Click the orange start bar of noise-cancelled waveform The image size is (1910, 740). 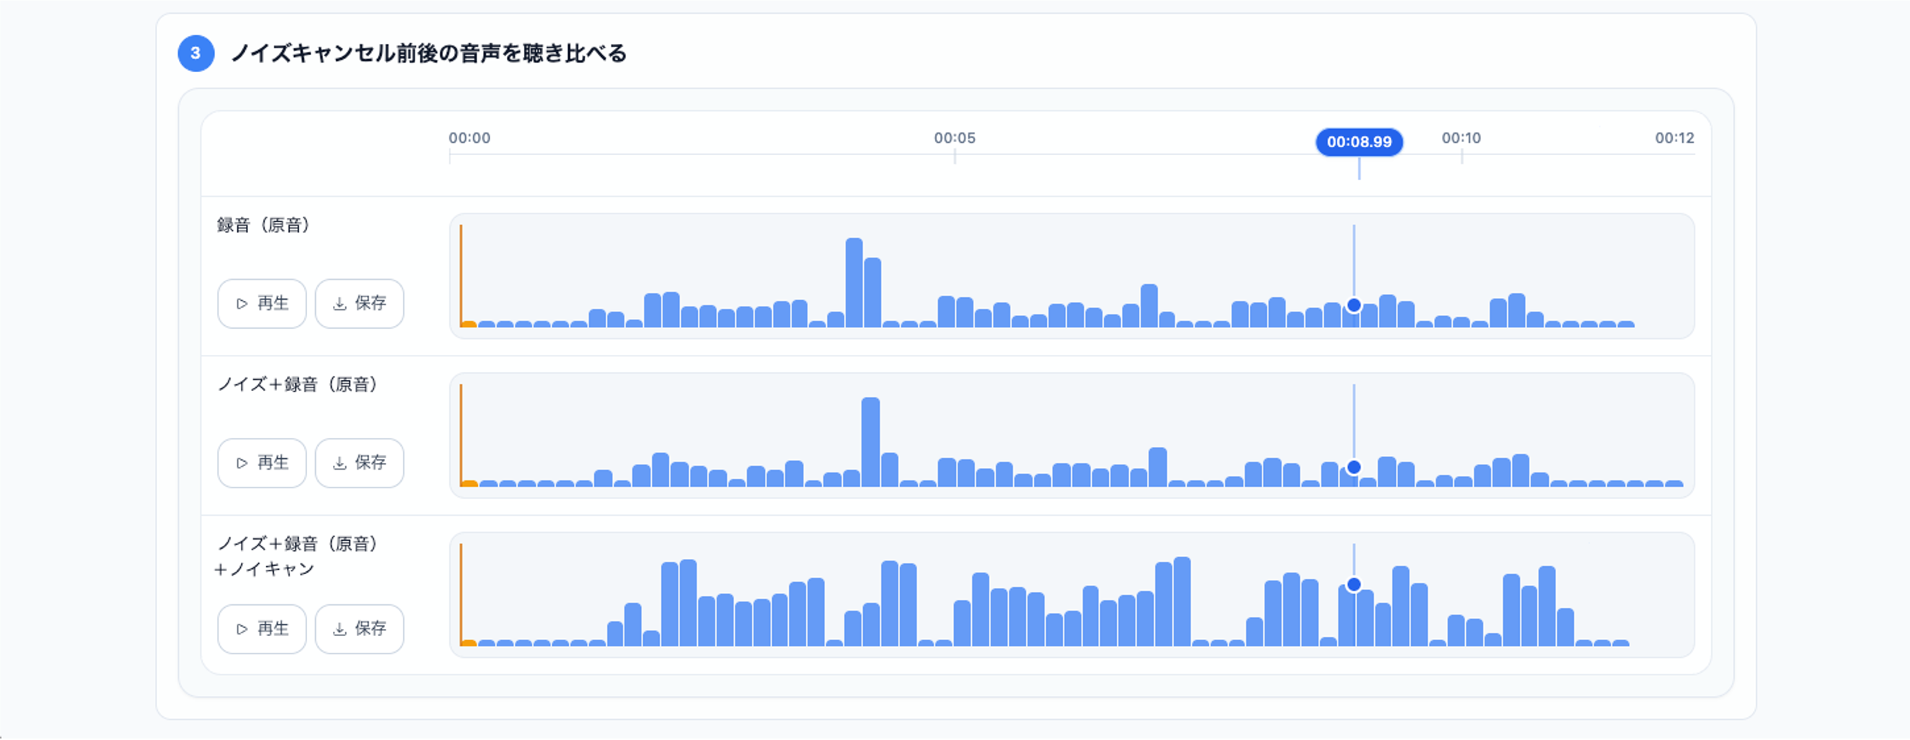[467, 642]
